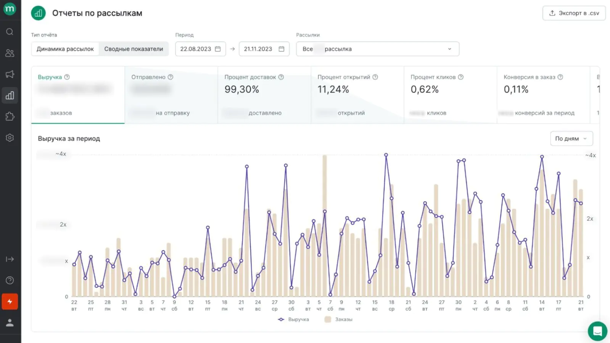Click the Выручка за период chart title
Viewport: 610px width, 343px height.
point(69,139)
